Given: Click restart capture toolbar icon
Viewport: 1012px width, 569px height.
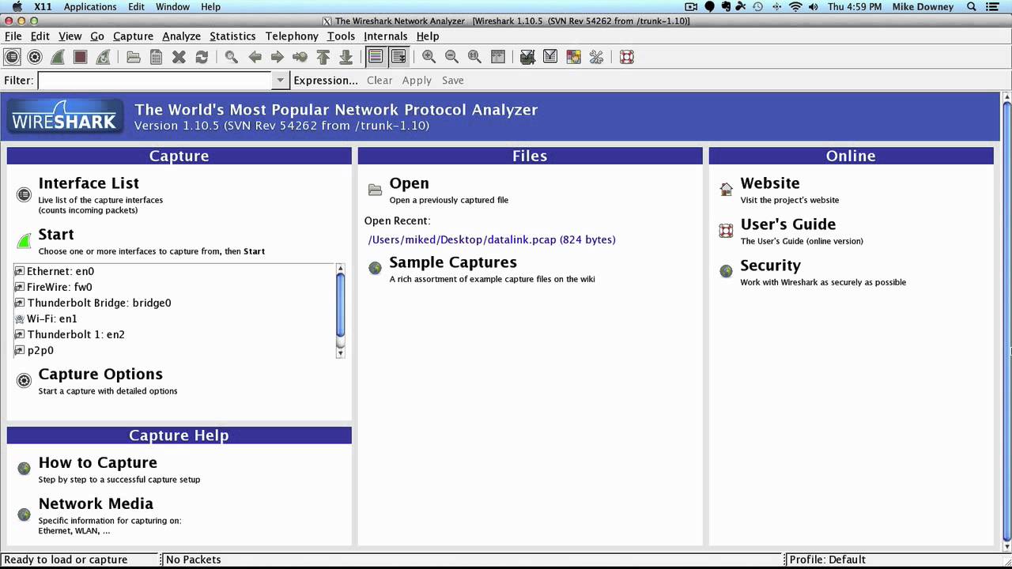Looking at the screenshot, I should (x=103, y=57).
